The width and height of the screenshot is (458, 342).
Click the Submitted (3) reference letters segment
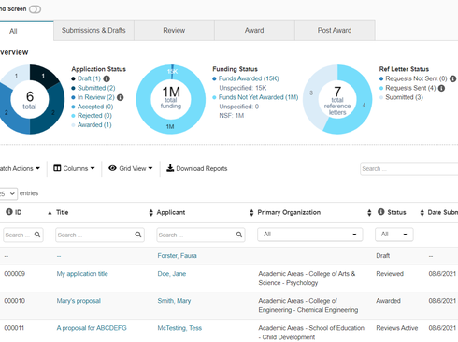point(311,93)
